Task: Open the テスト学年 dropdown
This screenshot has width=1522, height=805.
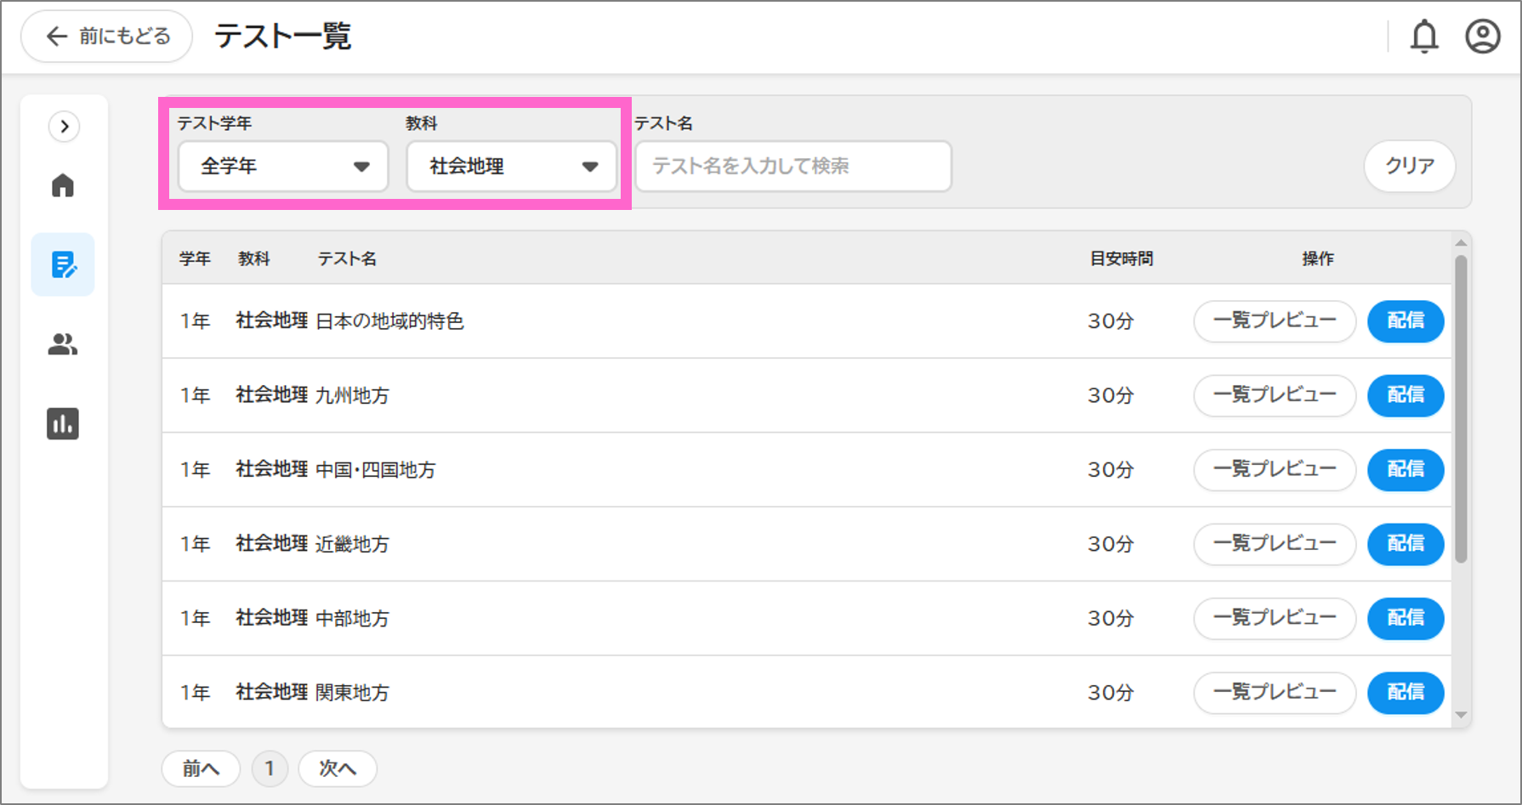Action: [282, 167]
